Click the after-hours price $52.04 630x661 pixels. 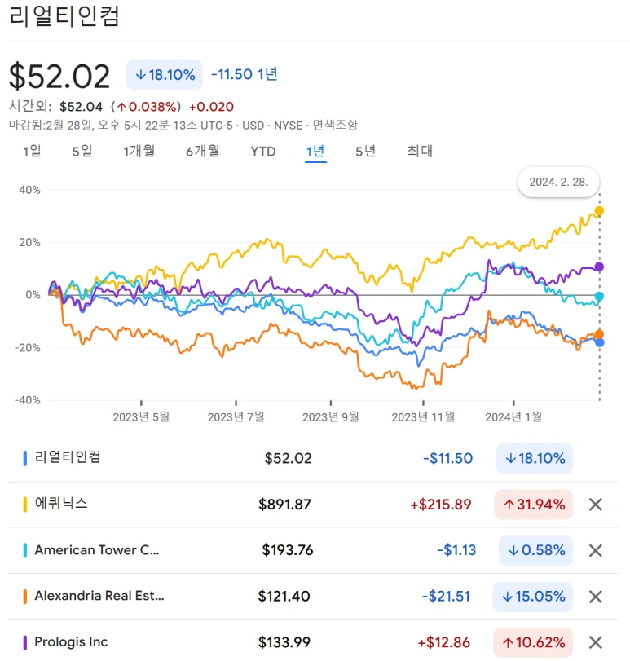[81, 107]
